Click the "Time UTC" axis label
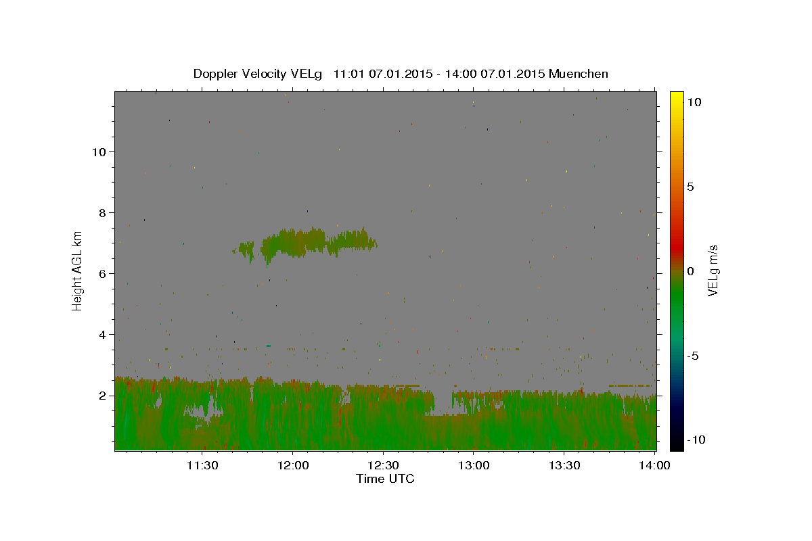 [385, 479]
